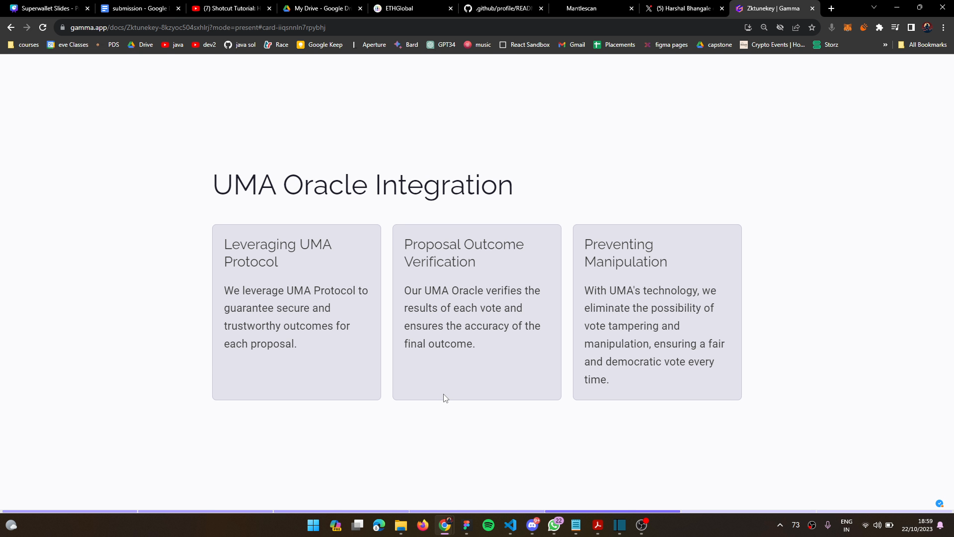Switch to the submission Google Docs tab
This screenshot has width=954, height=537.
140,8
